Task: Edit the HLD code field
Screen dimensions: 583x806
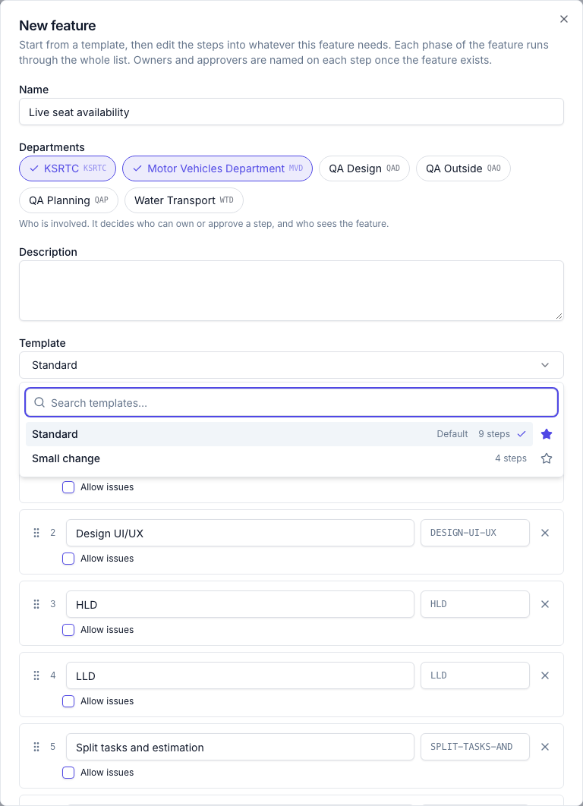Action: tap(475, 604)
